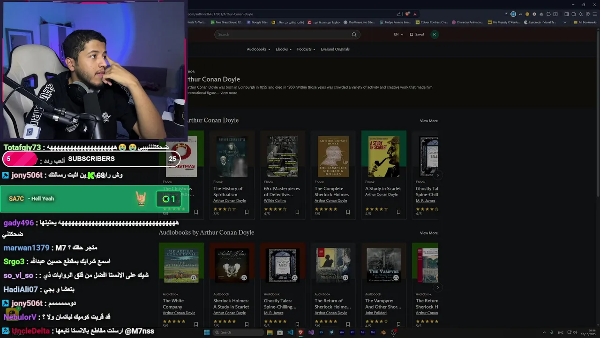Click Brave Rewards triangle icon in address bar
Screen dimensions: 600x338
415,14
